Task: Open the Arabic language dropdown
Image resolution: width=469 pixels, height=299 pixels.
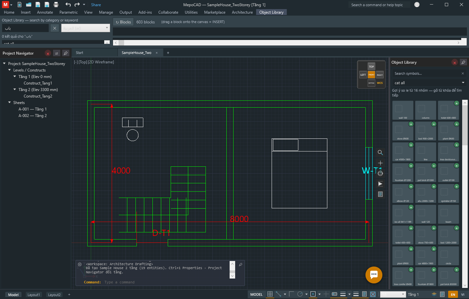Action: [86, 28]
